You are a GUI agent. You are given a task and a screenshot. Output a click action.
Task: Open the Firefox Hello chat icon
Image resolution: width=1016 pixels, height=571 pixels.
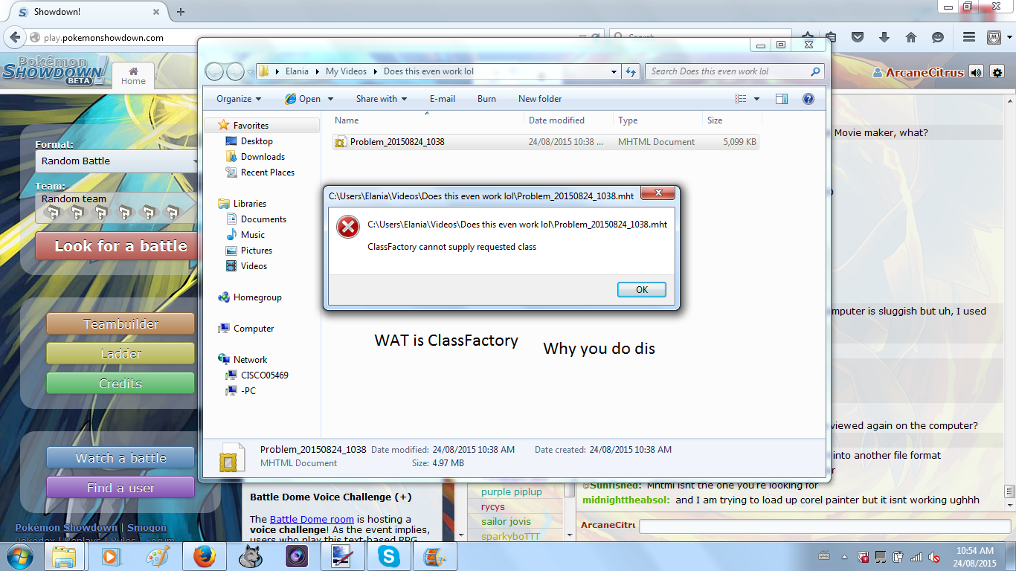[x=938, y=37]
